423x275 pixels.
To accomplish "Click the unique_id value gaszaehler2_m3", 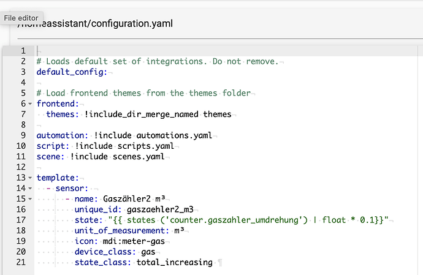I will (160, 209).
